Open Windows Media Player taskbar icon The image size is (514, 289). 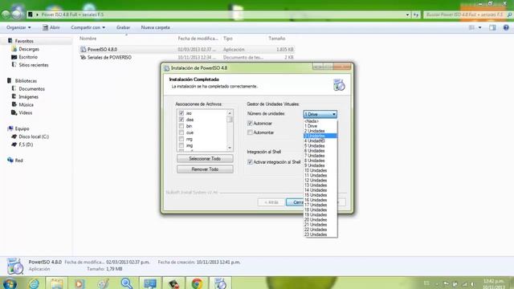pyautogui.click(x=79, y=283)
